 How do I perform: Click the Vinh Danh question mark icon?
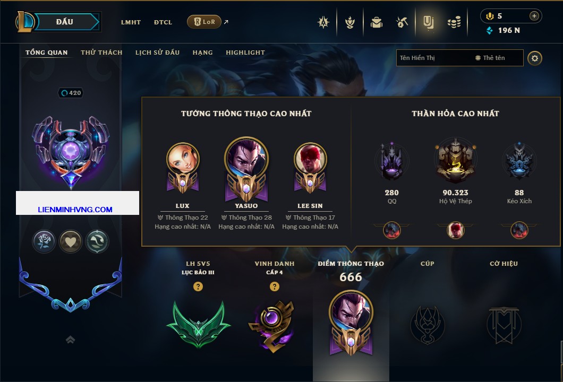274,286
